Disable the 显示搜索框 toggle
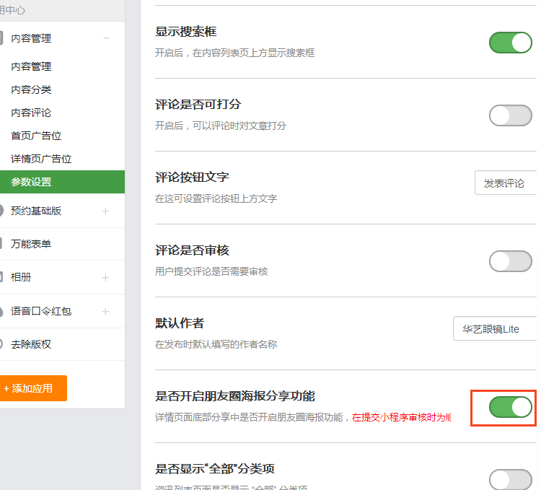The height and width of the screenshot is (490, 541). pos(510,43)
